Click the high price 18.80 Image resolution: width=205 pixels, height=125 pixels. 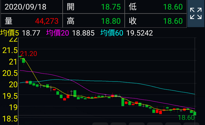coord(111,21)
